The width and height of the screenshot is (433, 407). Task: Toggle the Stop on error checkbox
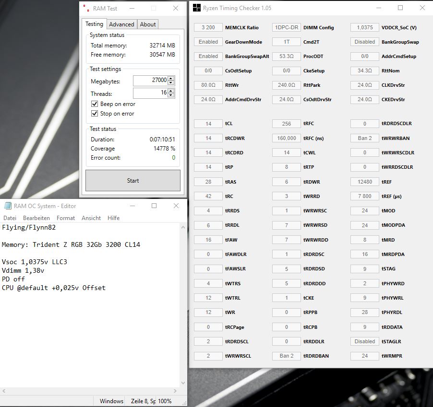click(95, 114)
